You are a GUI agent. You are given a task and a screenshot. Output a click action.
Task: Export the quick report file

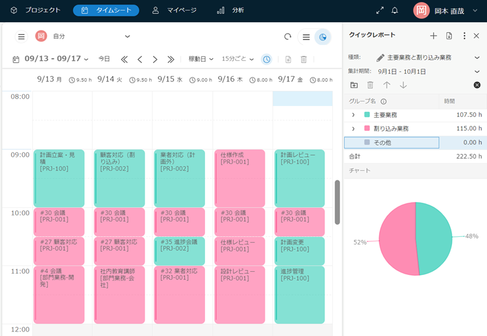[x=449, y=36]
